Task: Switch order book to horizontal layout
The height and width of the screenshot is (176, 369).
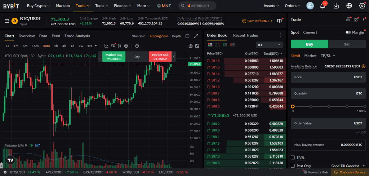Action: (217, 44)
